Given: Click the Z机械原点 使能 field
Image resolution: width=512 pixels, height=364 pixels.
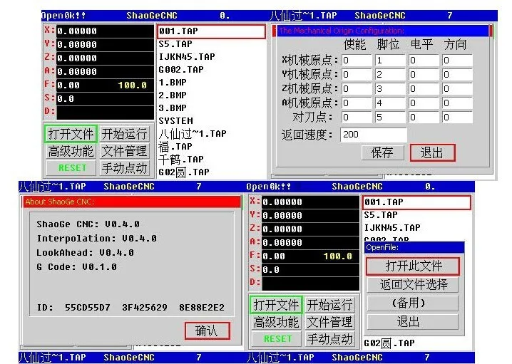Looking at the screenshot, I should [357, 89].
